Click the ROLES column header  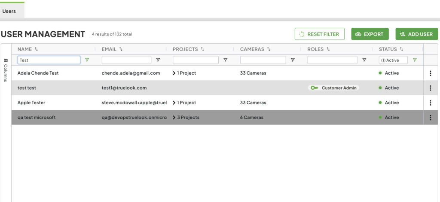click(x=316, y=49)
